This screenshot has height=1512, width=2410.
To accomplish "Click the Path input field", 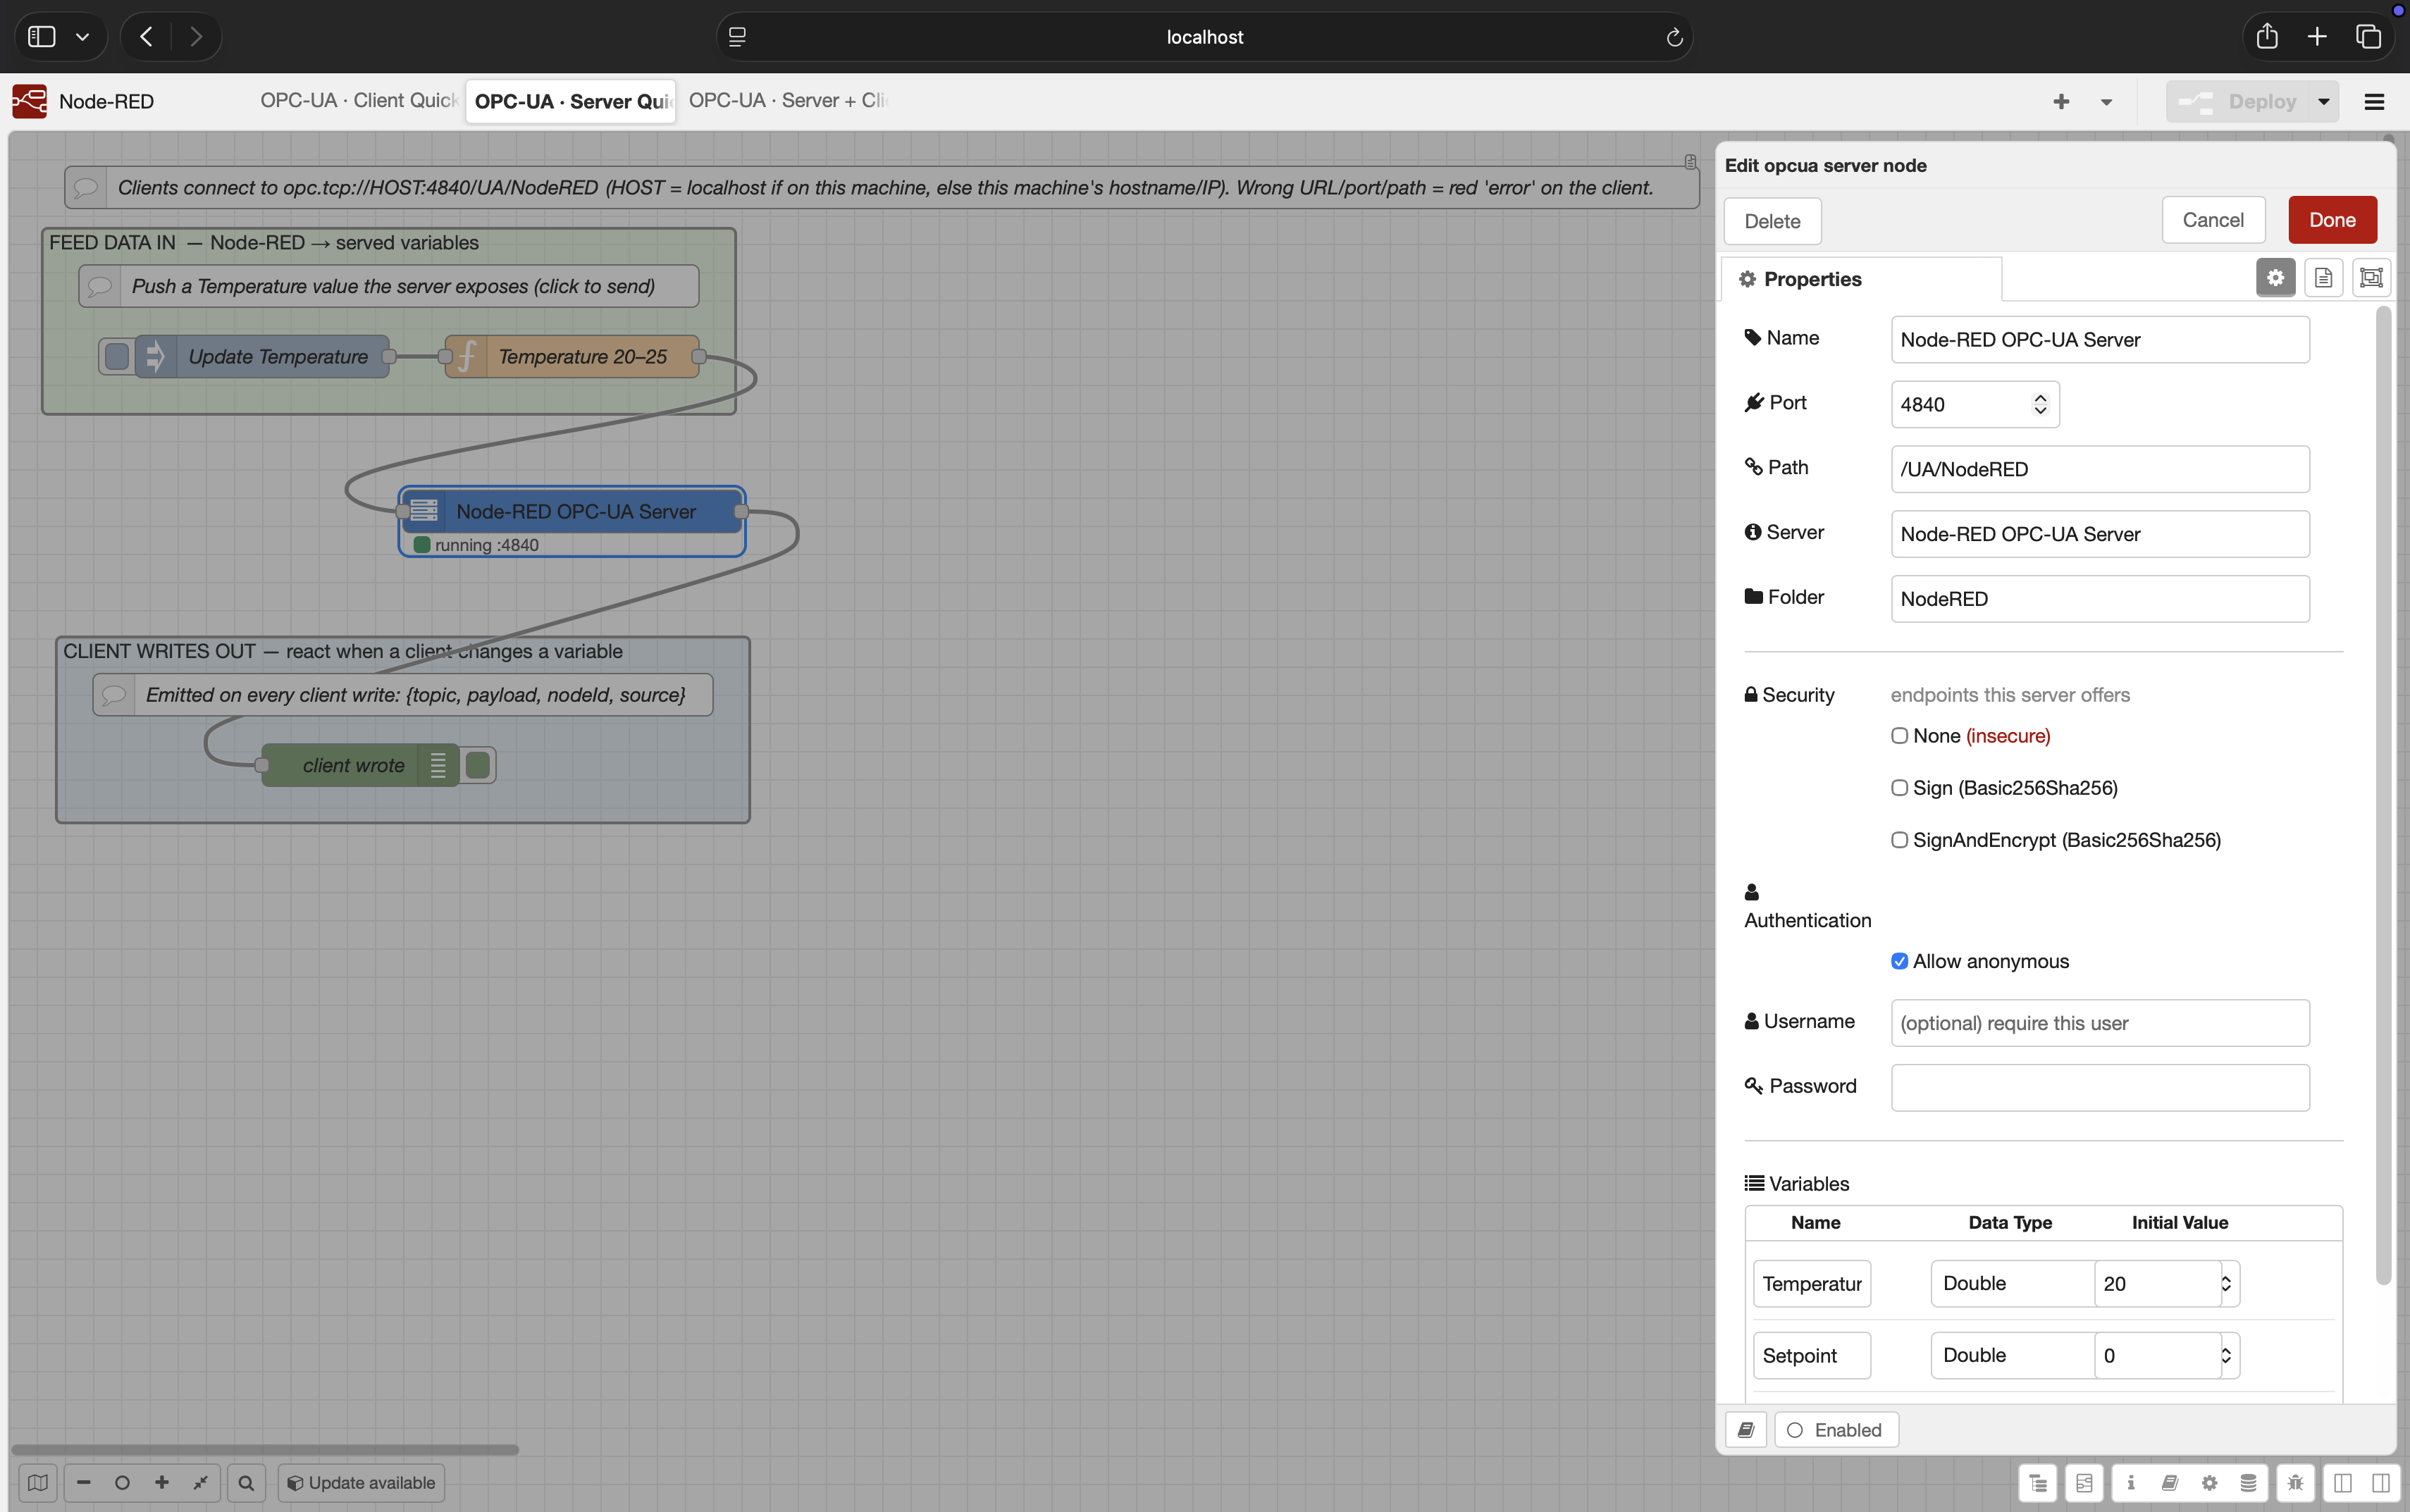I will pyautogui.click(x=2100, y=469).
